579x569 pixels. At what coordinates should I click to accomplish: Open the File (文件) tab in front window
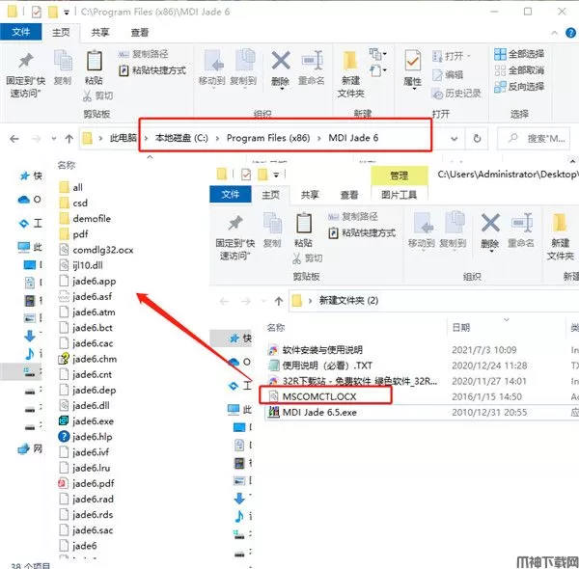[x=231, y=195]
